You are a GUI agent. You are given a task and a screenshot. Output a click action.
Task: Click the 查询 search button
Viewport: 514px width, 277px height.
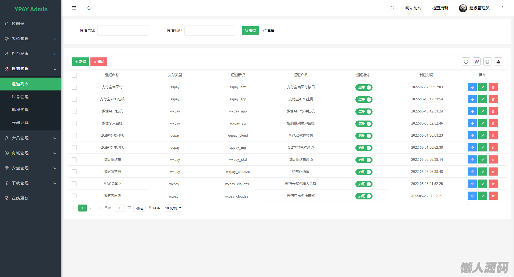click(250, 31)
